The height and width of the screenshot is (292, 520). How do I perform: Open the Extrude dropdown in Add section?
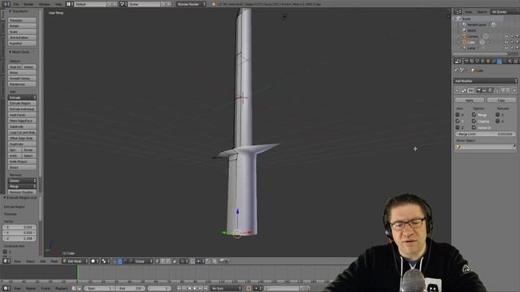(x=22, y=97)
